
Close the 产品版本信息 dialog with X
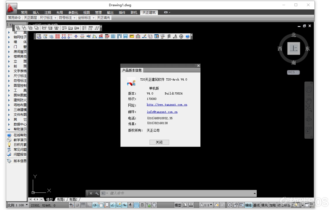click(198, 66)
